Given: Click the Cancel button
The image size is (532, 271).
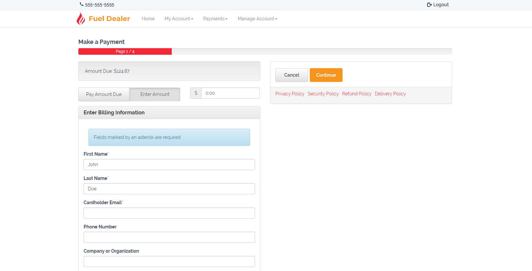Looking at the screenshot, I should tap(292, 75).
